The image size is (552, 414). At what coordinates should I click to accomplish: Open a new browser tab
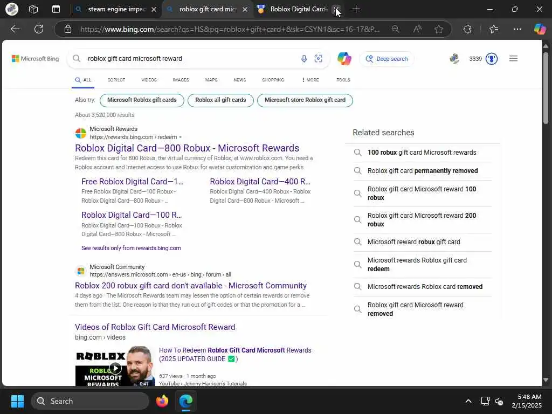point(356,9)
